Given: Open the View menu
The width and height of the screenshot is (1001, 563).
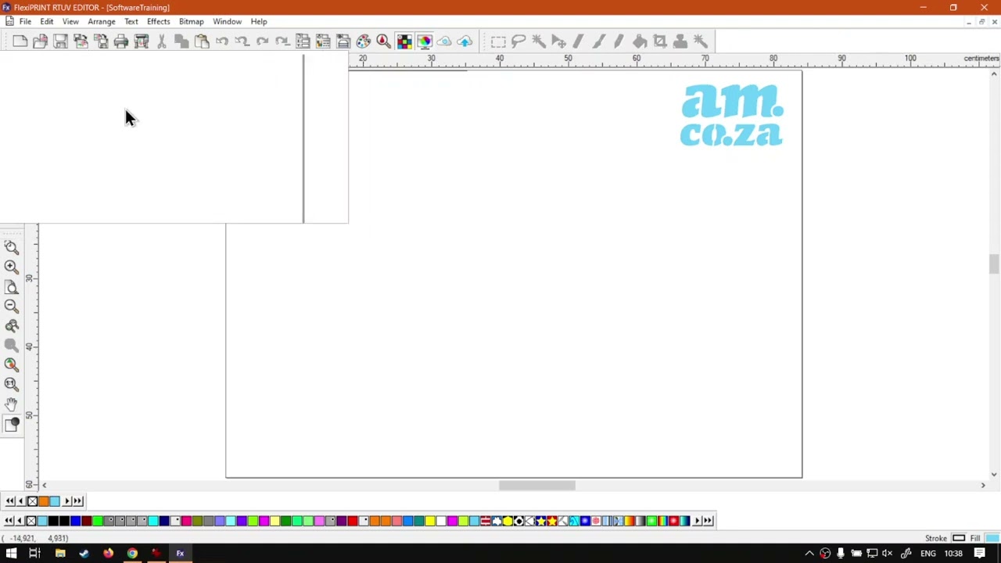Looking at the screenshot, I should point(70,21).
